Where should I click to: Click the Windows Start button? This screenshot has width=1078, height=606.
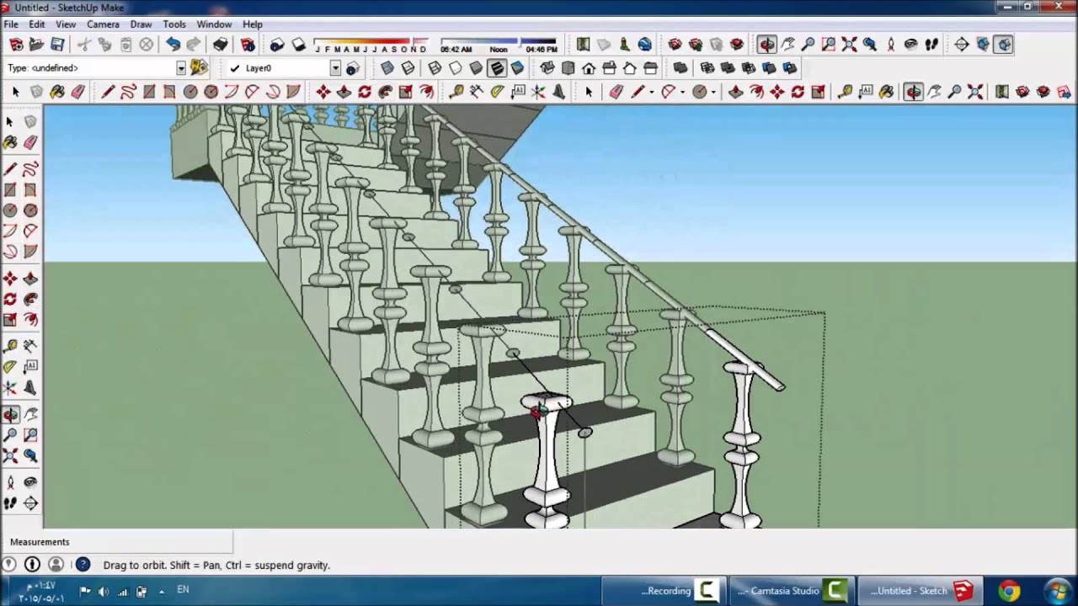pos(1058,591)
